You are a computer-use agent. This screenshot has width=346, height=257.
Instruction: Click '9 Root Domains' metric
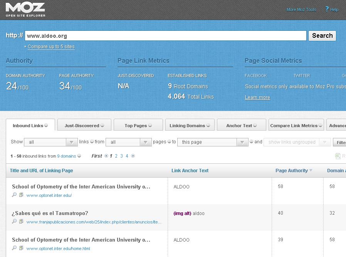click(188, 86)
